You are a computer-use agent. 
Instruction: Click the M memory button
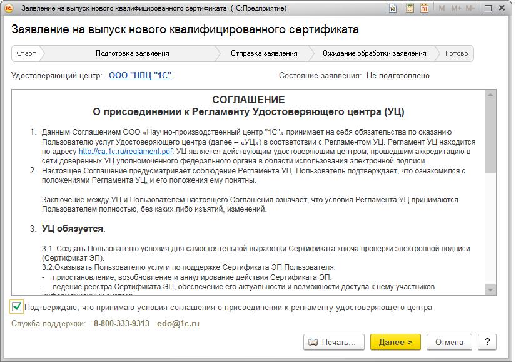tap(442, 8)
